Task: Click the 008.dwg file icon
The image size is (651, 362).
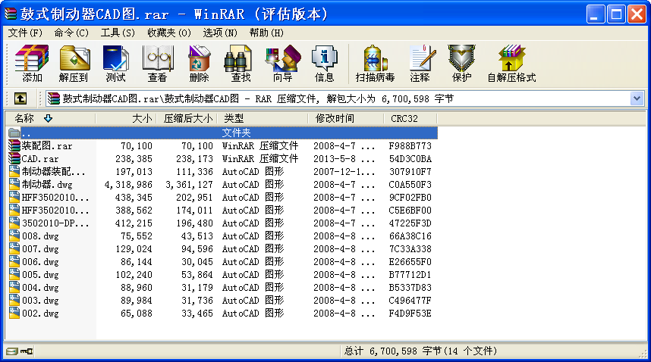Action: (x=14, y=236)
